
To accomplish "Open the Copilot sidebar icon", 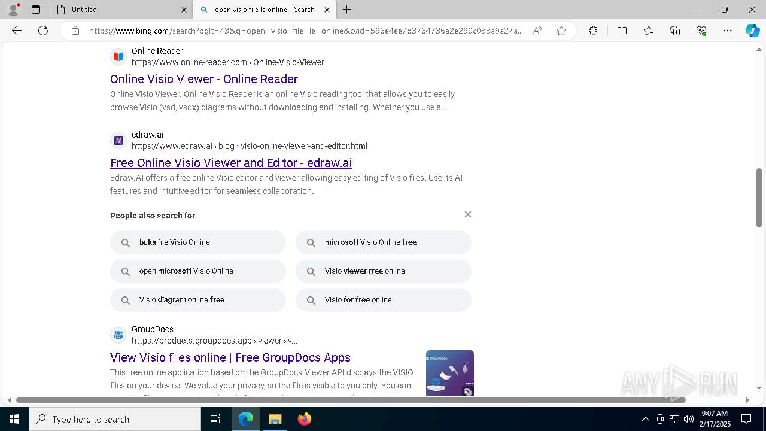I will click(x=752, y=31).
